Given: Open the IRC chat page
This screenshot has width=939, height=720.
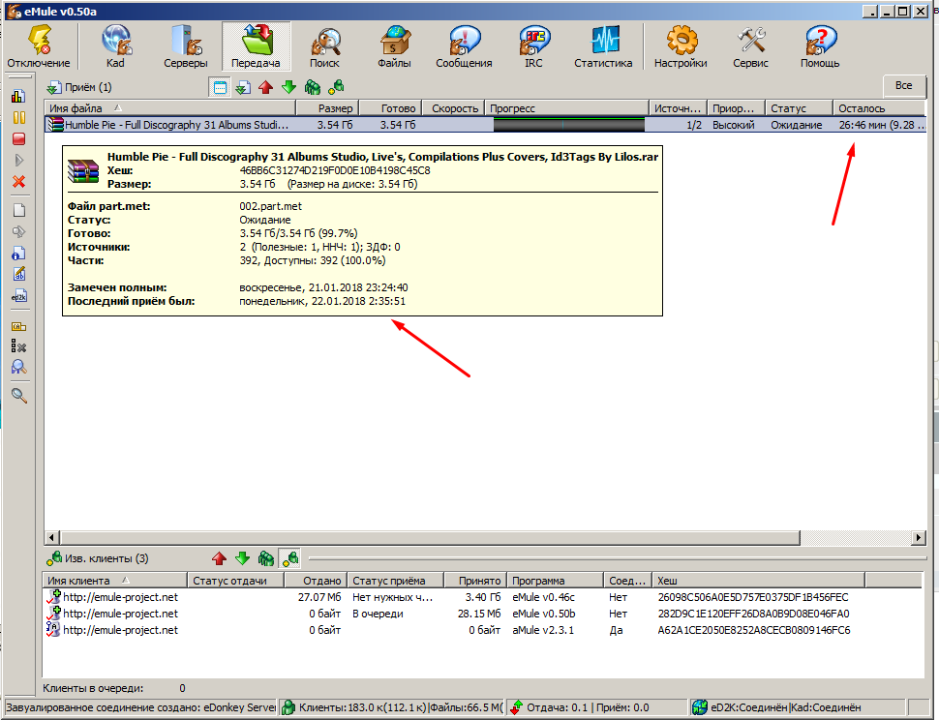Looking at the screenshot, I should pos(533,46).
